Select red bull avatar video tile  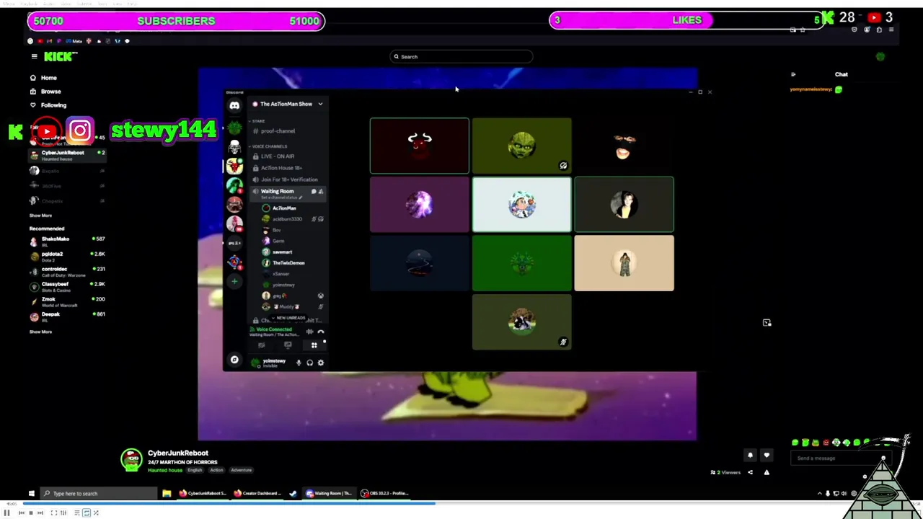click(420, 146)
